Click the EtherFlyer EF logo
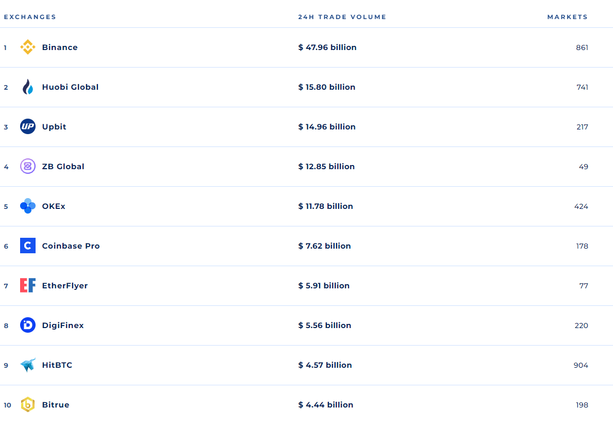The image size is (613, 424). click(28, 286)
